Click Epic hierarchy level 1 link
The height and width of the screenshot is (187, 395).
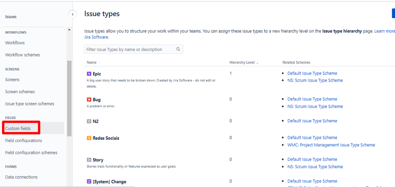pyautogui.click(x=231, y=73)
